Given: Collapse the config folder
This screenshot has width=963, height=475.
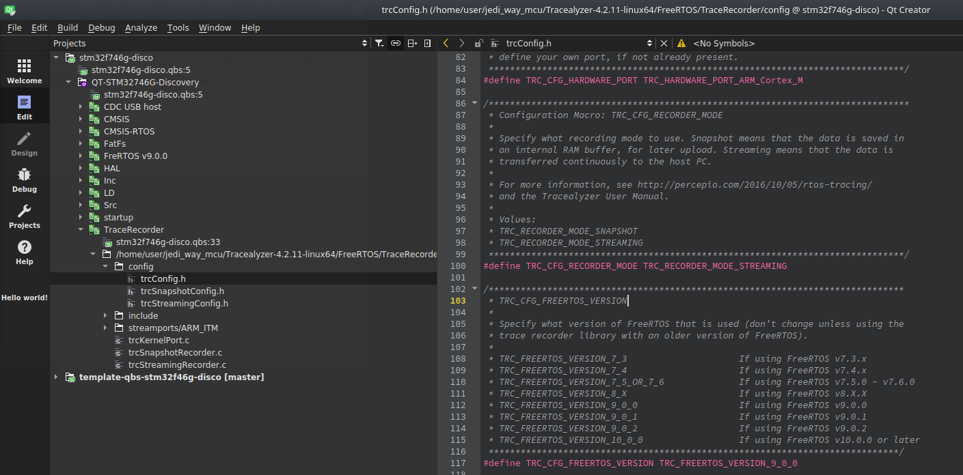Looking at the screenshot, I should [x=105, y=267].
